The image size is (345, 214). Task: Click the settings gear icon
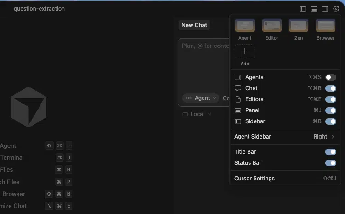[336, 9]
